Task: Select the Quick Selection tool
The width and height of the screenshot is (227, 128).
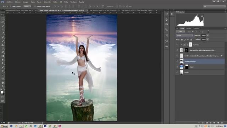Action: 2,26
